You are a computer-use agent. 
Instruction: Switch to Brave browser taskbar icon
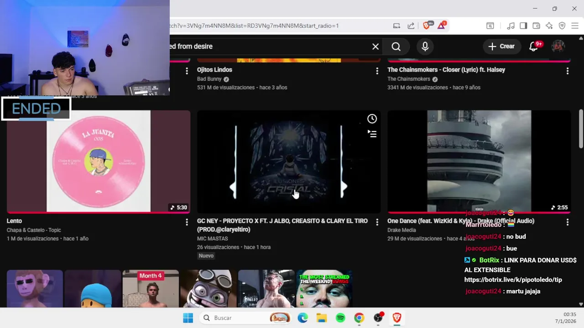tap(397, 318)
